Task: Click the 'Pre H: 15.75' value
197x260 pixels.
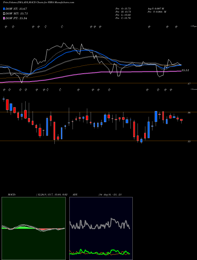Action: point(123,12)
